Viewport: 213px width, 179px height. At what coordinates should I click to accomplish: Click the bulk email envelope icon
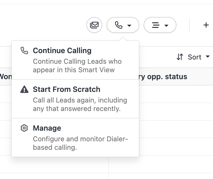point(94,25)
